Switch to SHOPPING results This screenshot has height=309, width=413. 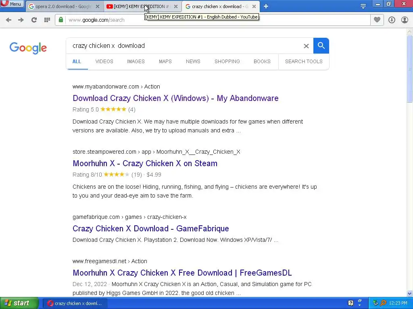[x=227, y=62]
